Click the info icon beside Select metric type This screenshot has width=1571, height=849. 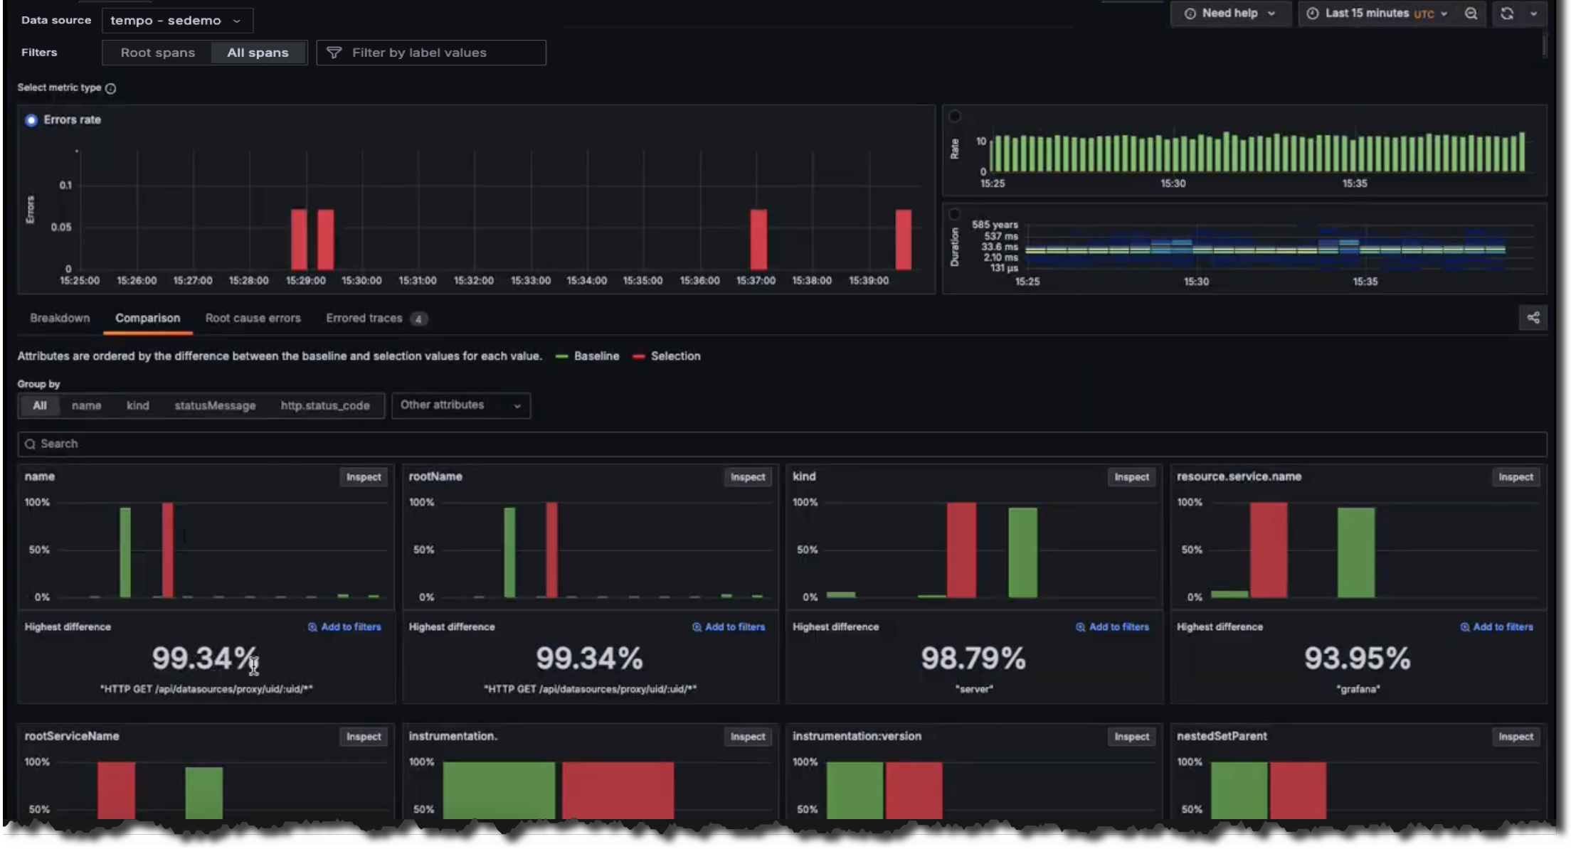110,88
